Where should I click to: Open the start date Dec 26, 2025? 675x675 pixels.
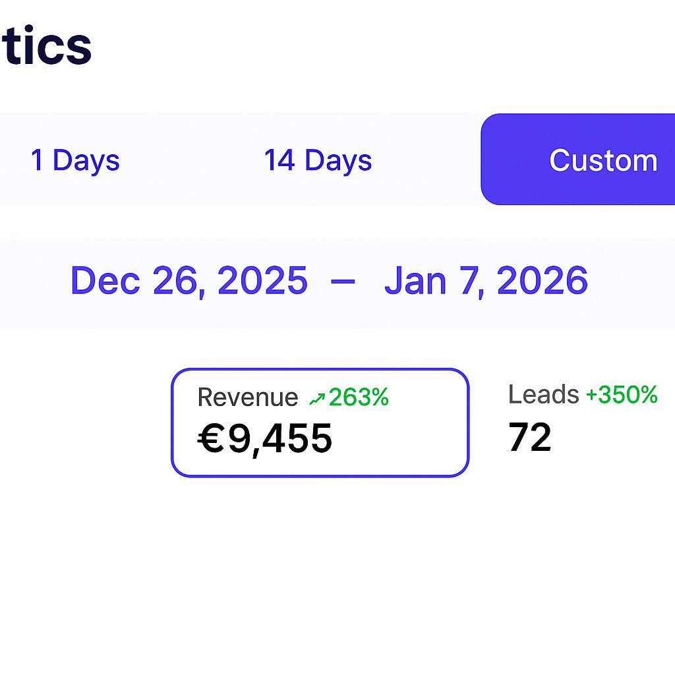point(189,281)
